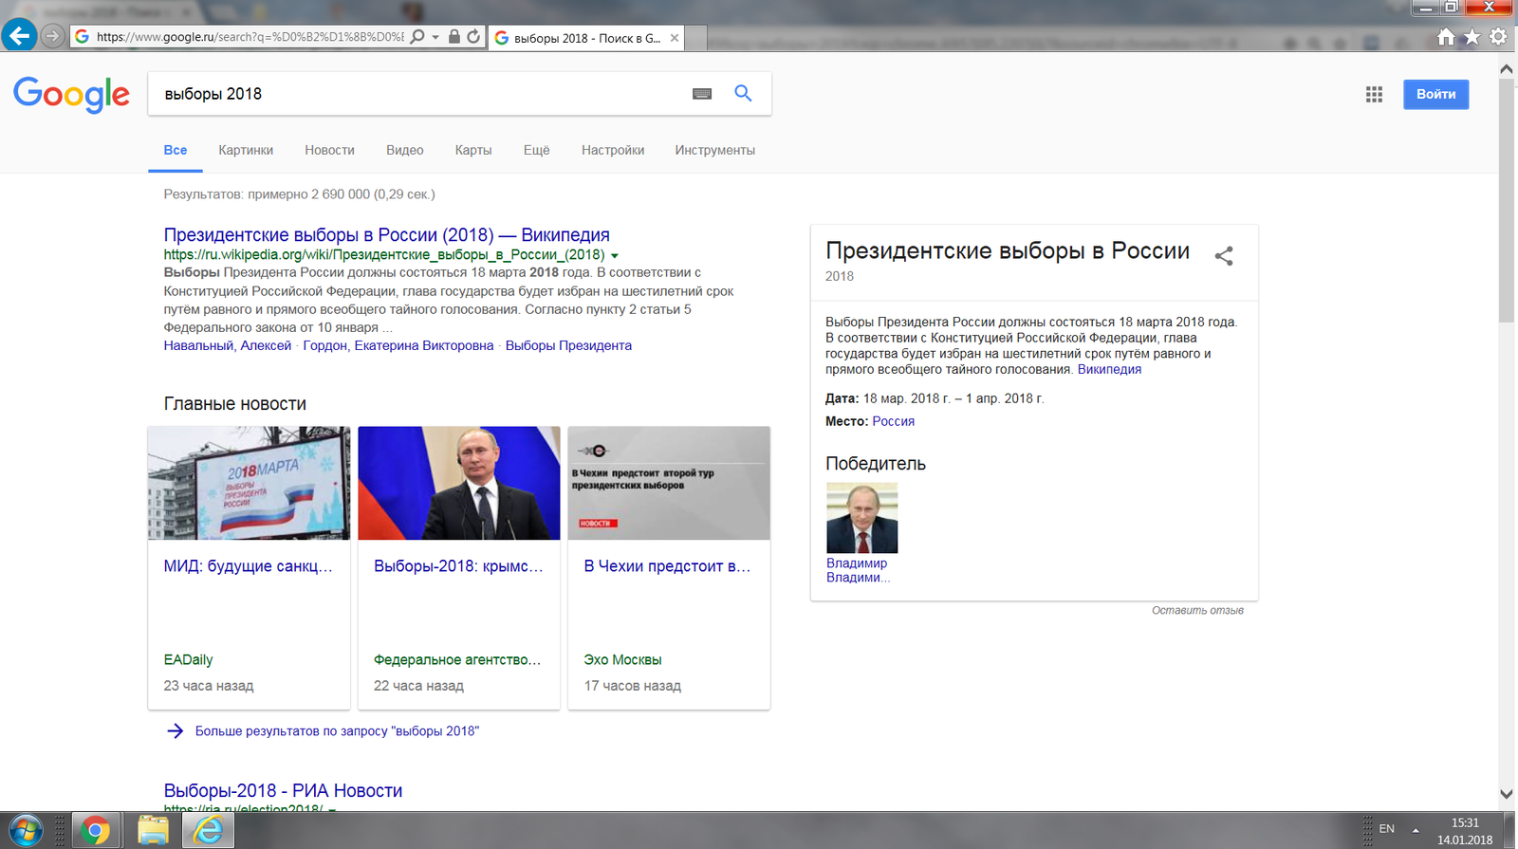Refresh the page with reload icon

coord(473,37)
